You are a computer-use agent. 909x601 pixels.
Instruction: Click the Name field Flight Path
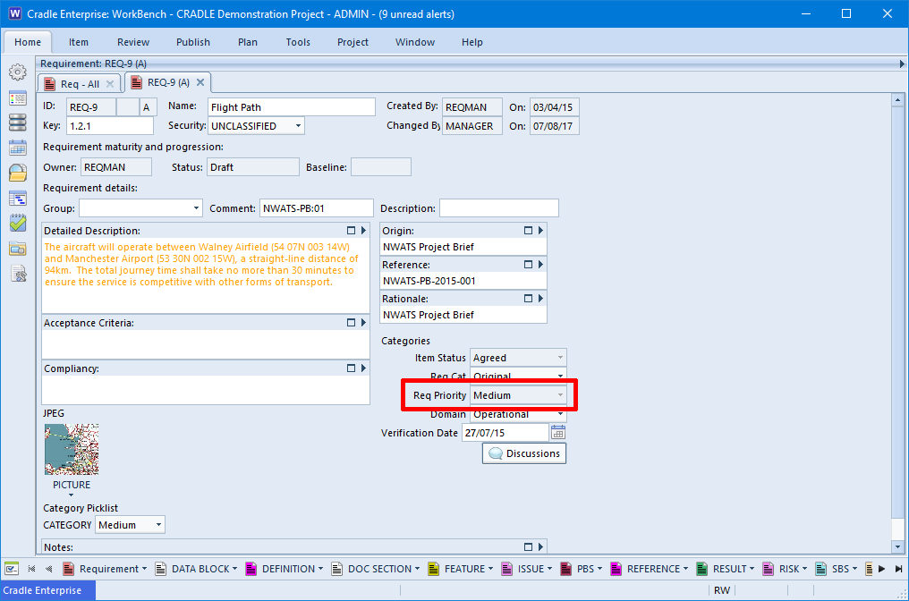click(292, 107)
